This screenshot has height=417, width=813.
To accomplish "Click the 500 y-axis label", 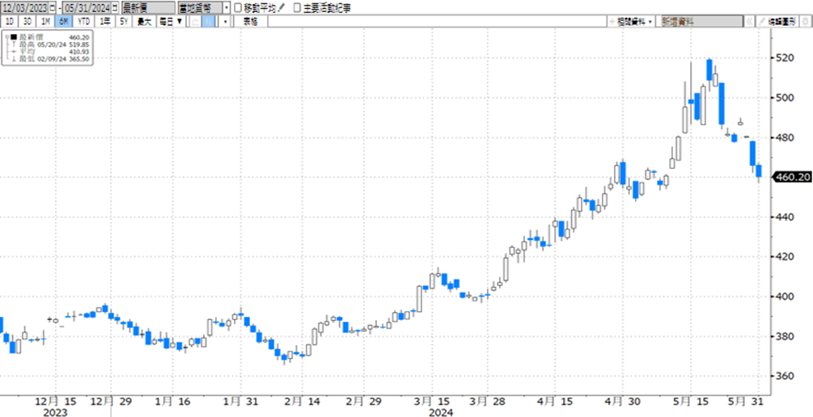I will tap(785, 98).
